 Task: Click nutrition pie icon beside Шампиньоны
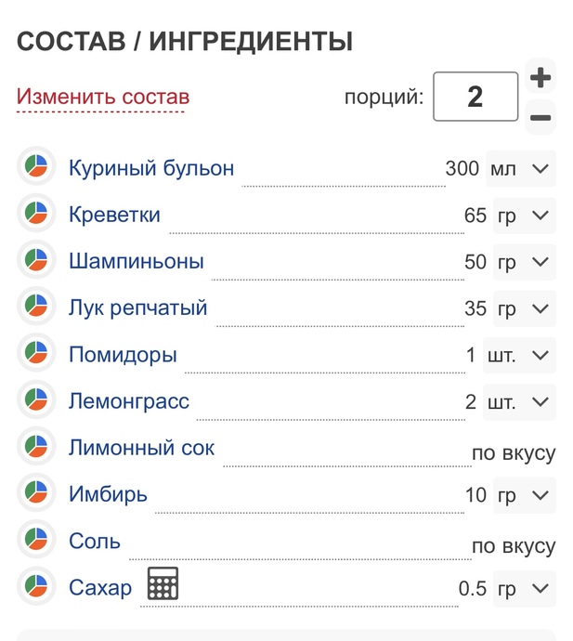click(x=36, y=259)
